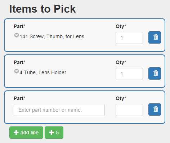The image size is (170, 143).
Task: Add a new line with 'add line' button
Action: click(26, 133)
